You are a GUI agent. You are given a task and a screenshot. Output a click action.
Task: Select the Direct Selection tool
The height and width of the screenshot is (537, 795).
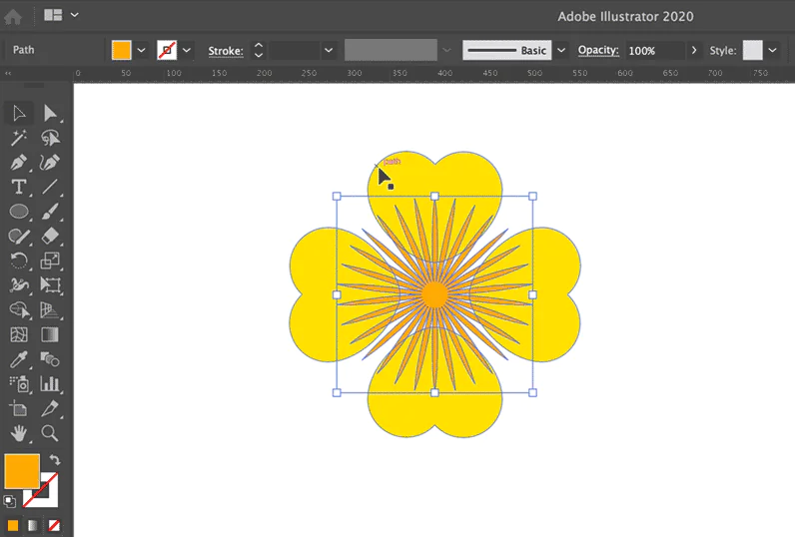(50, 113)
